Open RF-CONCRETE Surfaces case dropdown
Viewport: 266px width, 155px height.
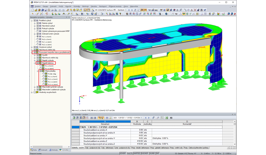coord(126,10)
